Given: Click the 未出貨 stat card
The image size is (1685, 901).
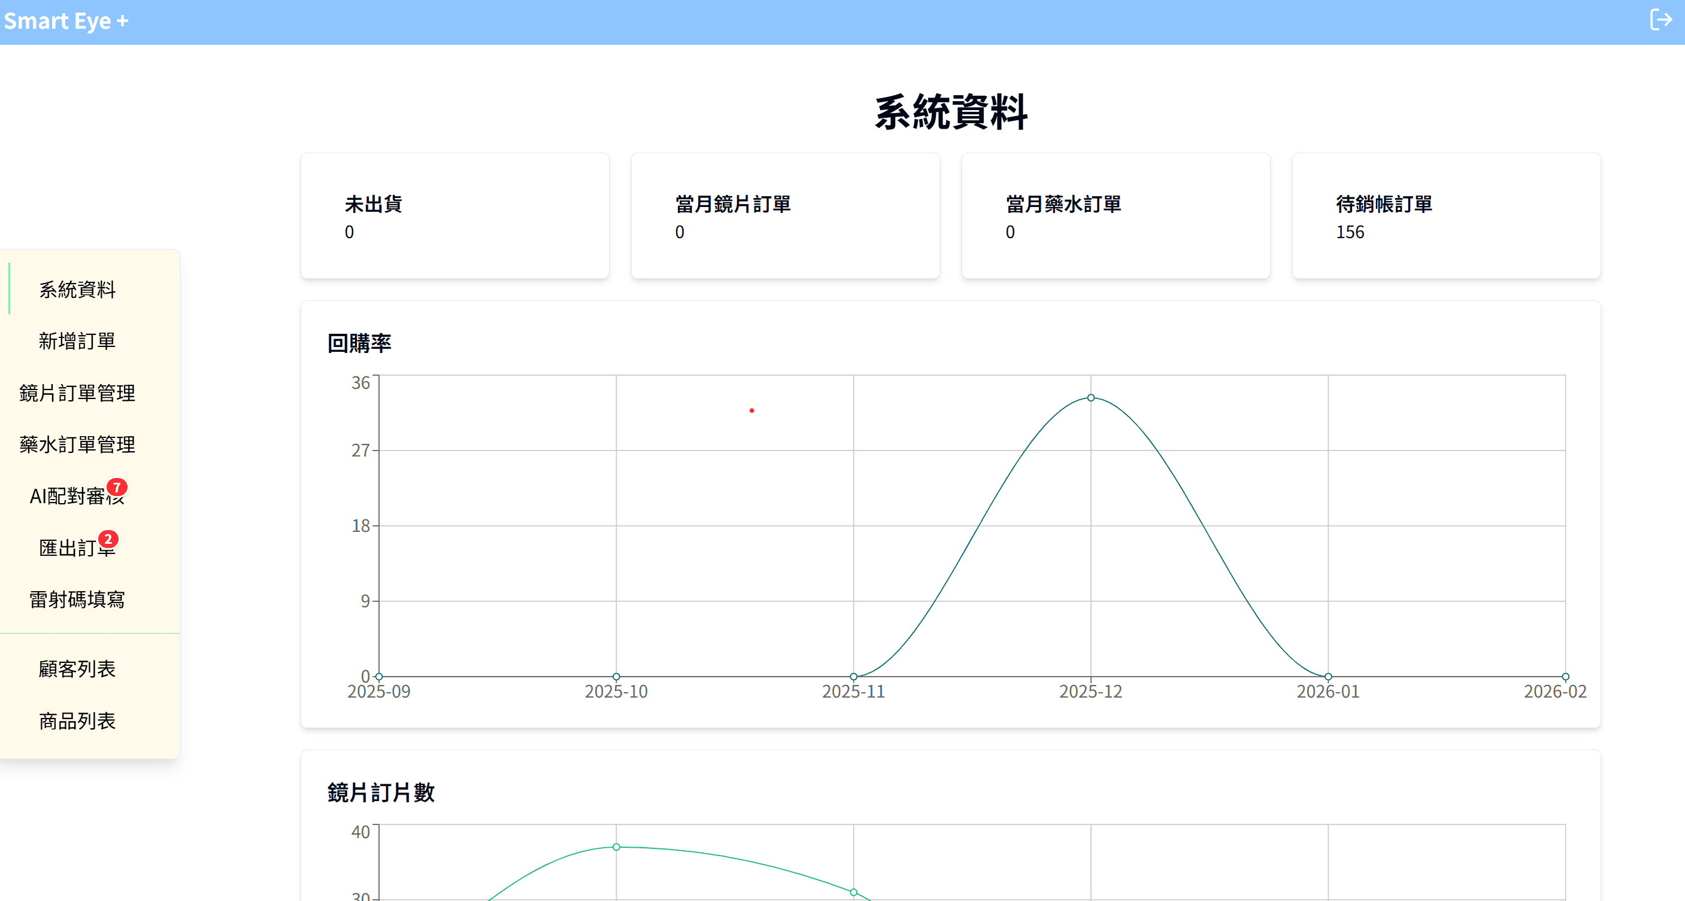Looking at the screenshot, I should pyautogui.click(x=454, y=215).
